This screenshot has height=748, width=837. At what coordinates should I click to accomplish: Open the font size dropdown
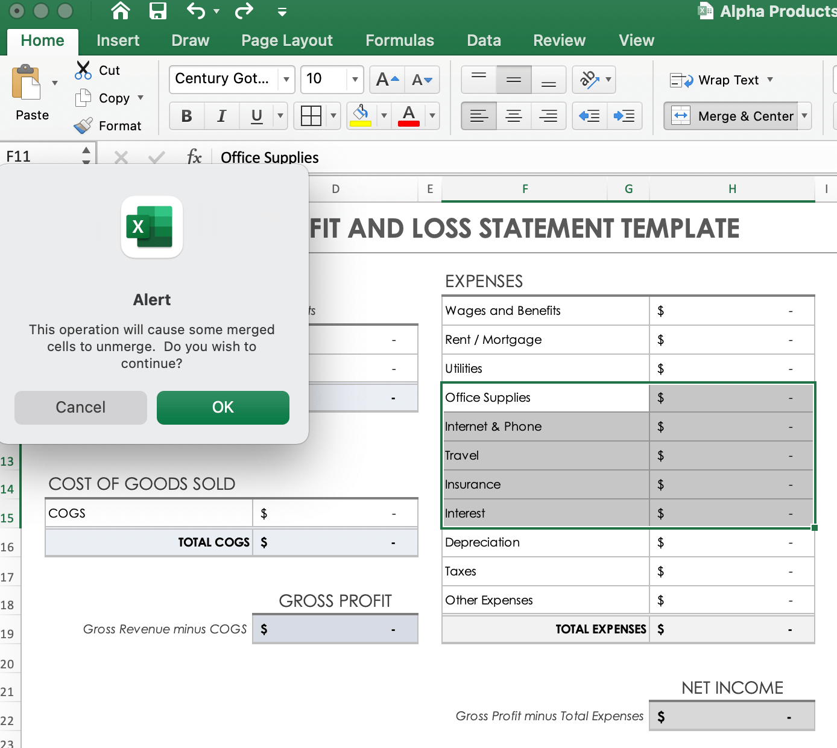355,80
